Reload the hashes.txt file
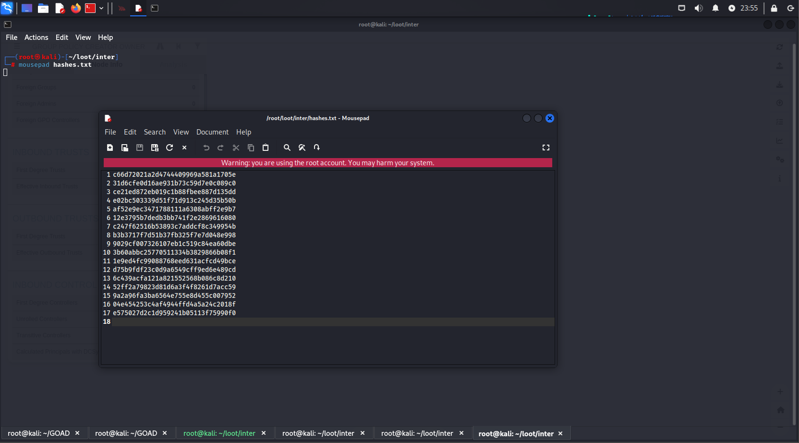 pyautogui.click(x=169, y=148)
